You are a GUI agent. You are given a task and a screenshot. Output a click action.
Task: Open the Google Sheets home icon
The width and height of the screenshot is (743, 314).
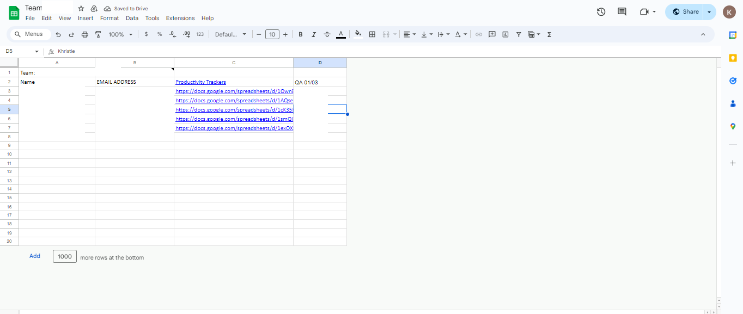tap(14, 12)
